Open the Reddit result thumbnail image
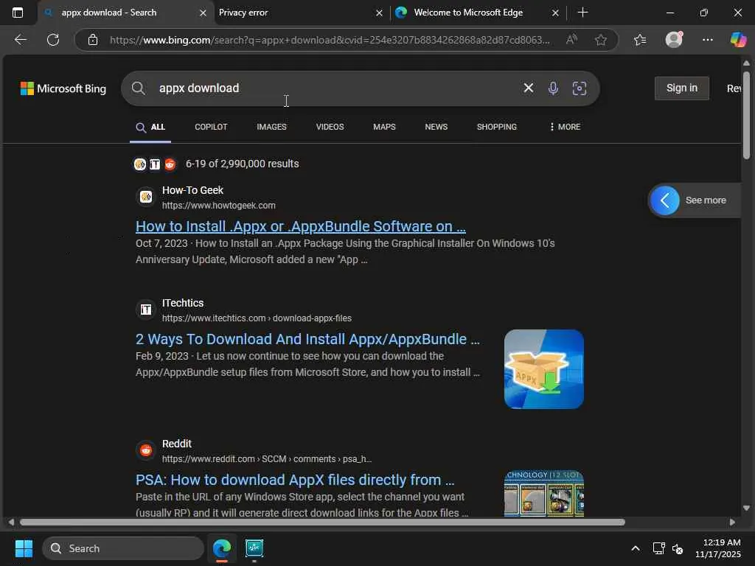Image resolution: width=755 pixels, height=566 pixels. point(544,493)
